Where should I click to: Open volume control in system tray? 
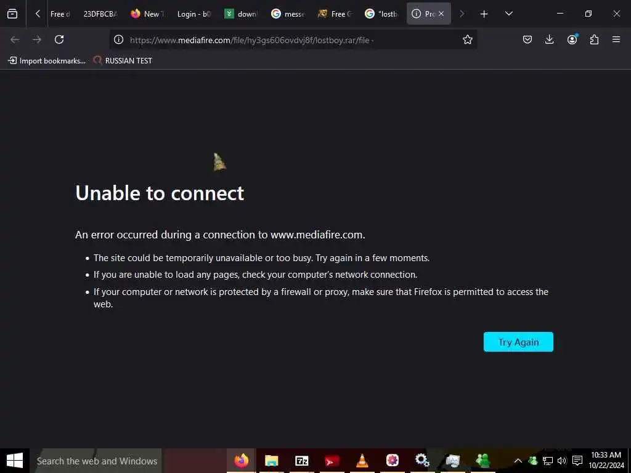coord(562,461)
